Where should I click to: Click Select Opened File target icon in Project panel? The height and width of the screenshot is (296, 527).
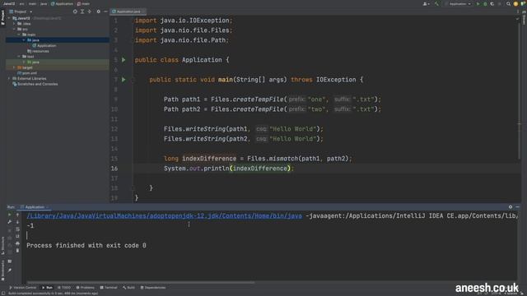75,12
